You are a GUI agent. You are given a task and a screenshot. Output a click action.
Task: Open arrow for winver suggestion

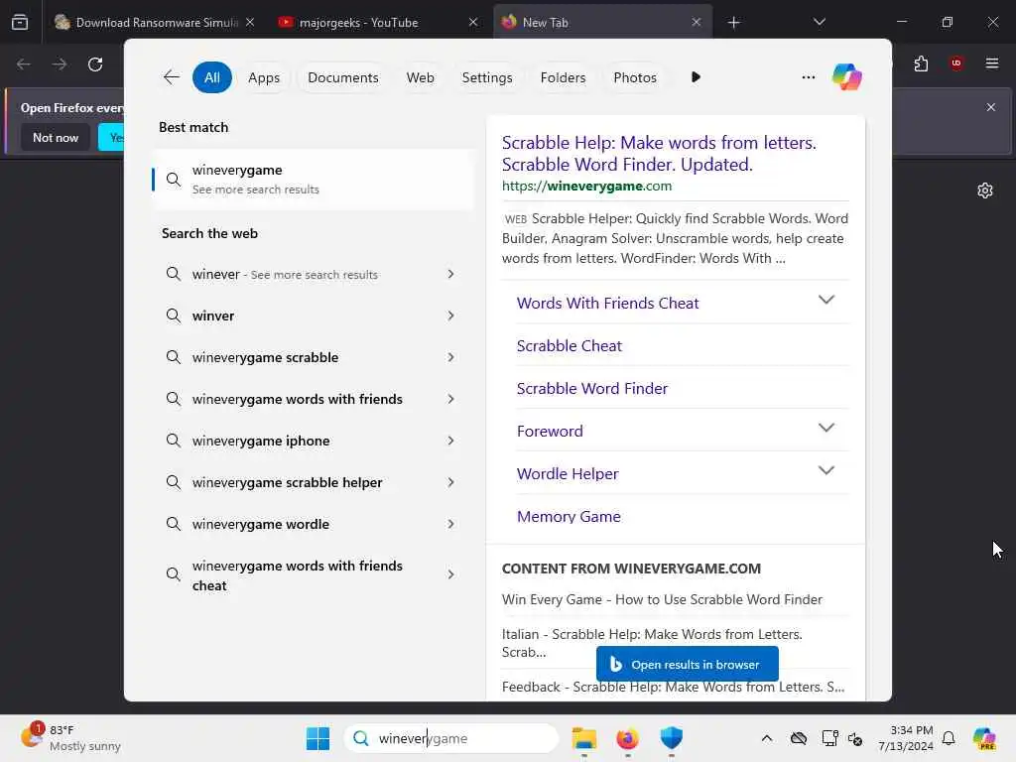tap(450, 316)
